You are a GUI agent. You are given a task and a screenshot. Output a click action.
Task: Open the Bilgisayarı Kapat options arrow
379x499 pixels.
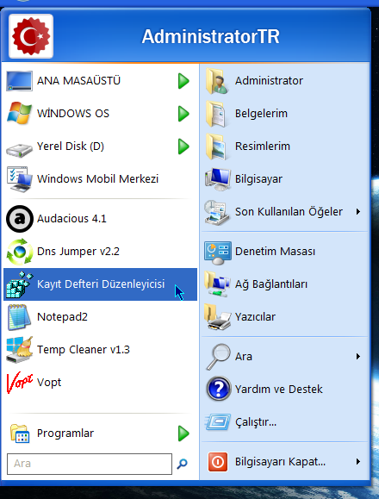pos(358,461)
